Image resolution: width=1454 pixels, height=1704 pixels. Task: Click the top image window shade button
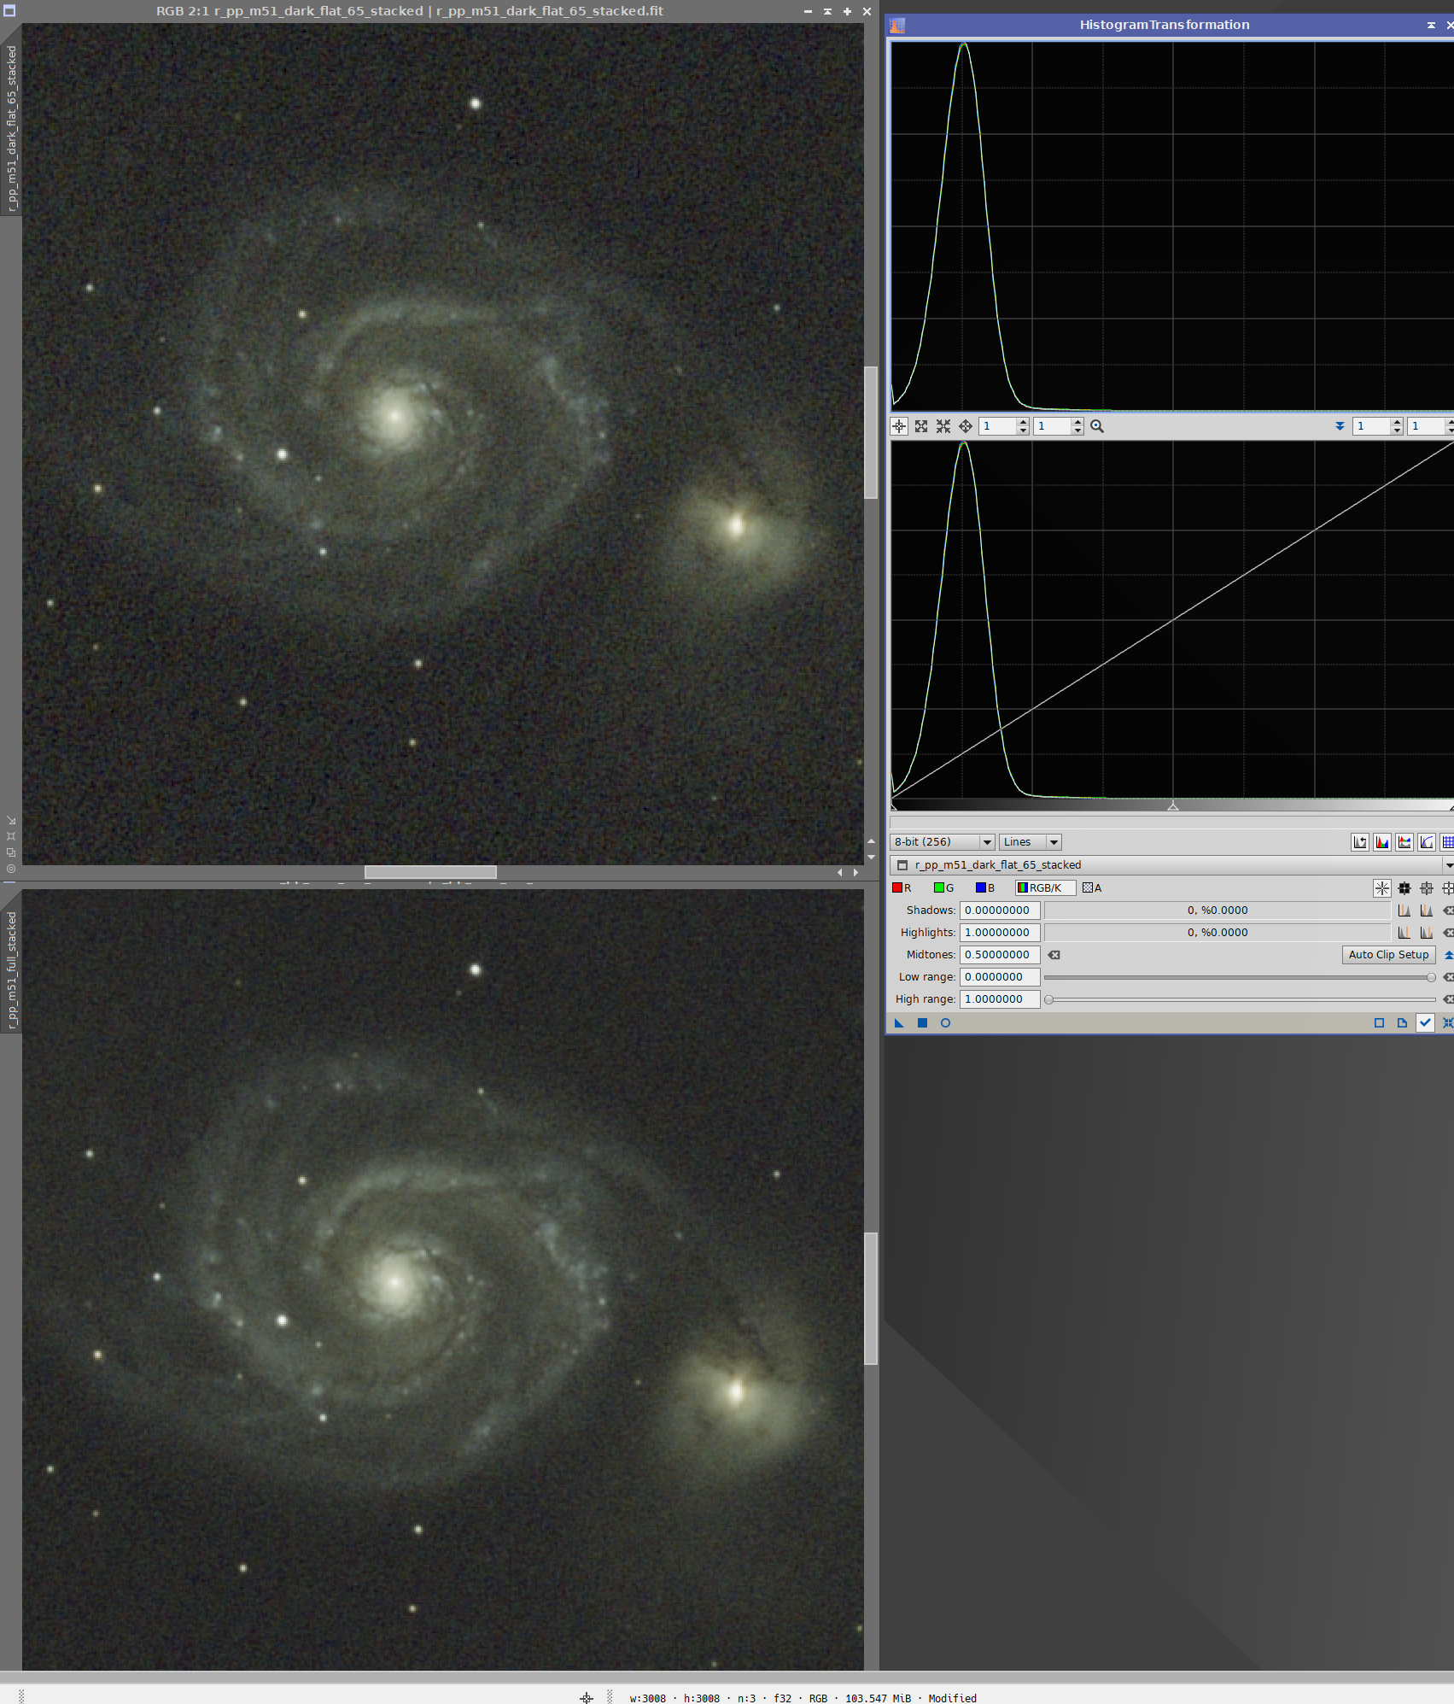pos(827,11)
